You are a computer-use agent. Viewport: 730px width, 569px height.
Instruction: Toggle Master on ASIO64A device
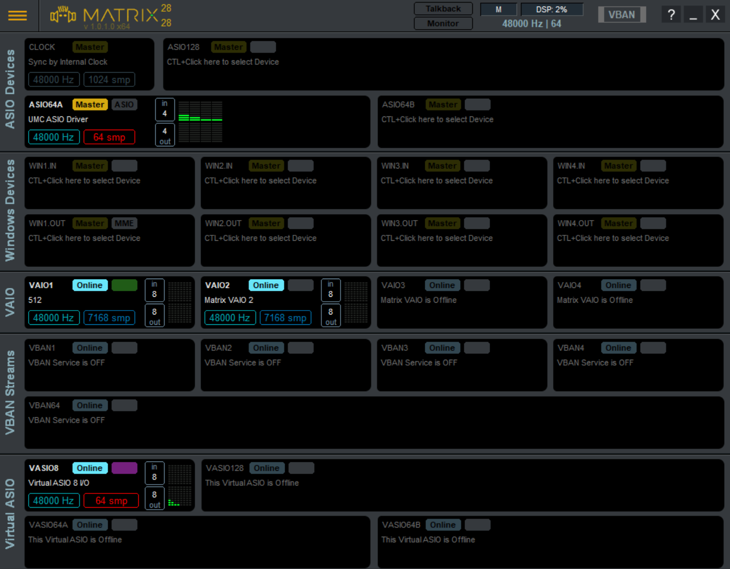pos(90,105)
